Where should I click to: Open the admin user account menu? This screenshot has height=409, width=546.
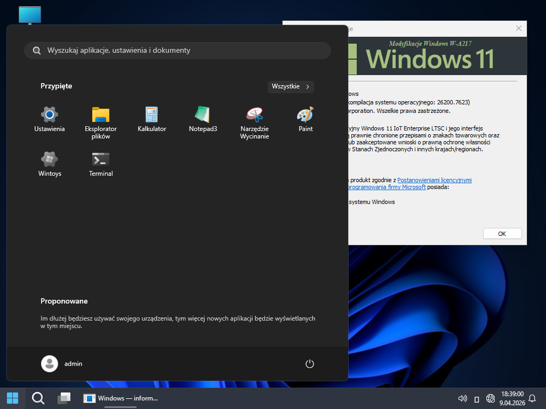(62, 364)
